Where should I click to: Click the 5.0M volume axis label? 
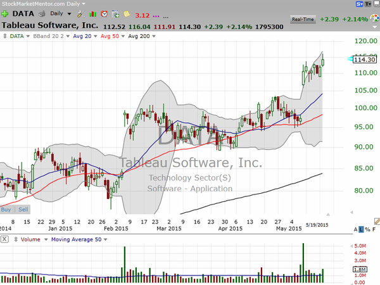click(360, 246)
